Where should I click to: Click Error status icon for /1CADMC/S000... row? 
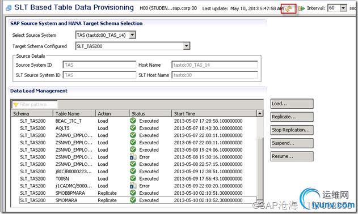click(133, 186)
